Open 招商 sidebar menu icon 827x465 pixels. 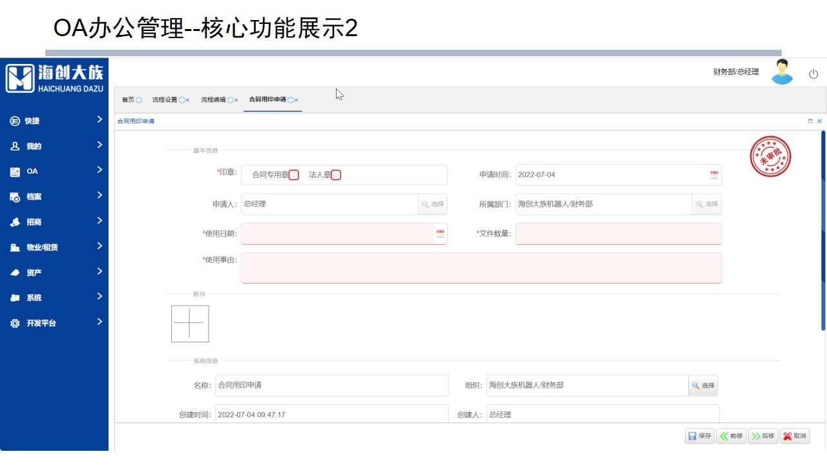pos(15,222)
